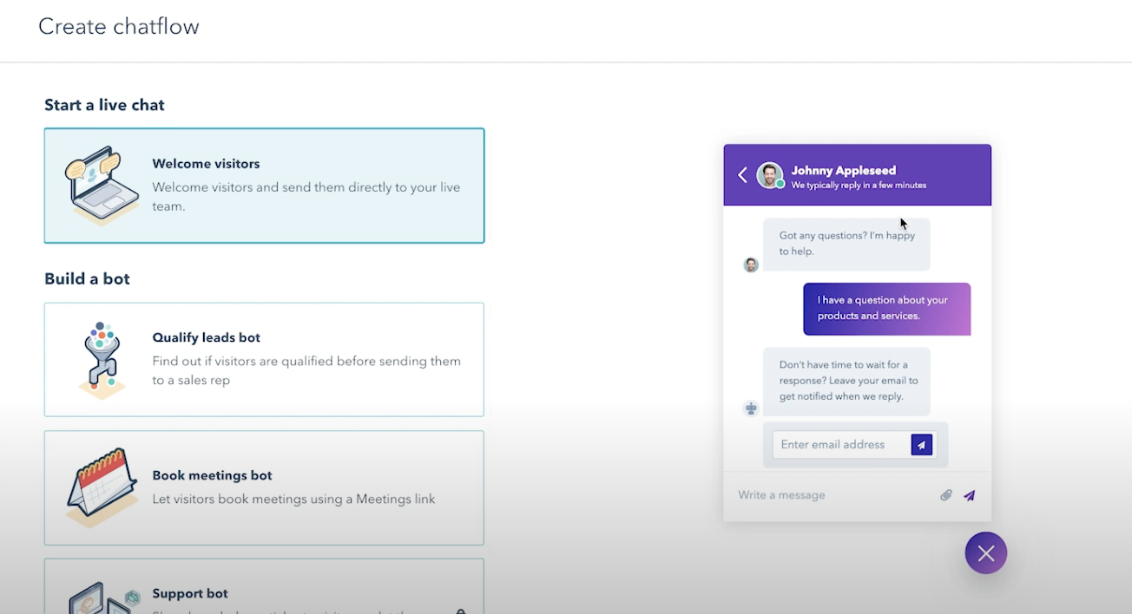Click the back chevron in the chat header
The image size is (1132, 614).
(x=742, y=174)
